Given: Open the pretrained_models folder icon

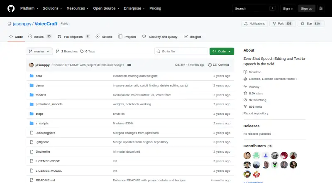Looking at the screenshot, I should coord(32,104).
